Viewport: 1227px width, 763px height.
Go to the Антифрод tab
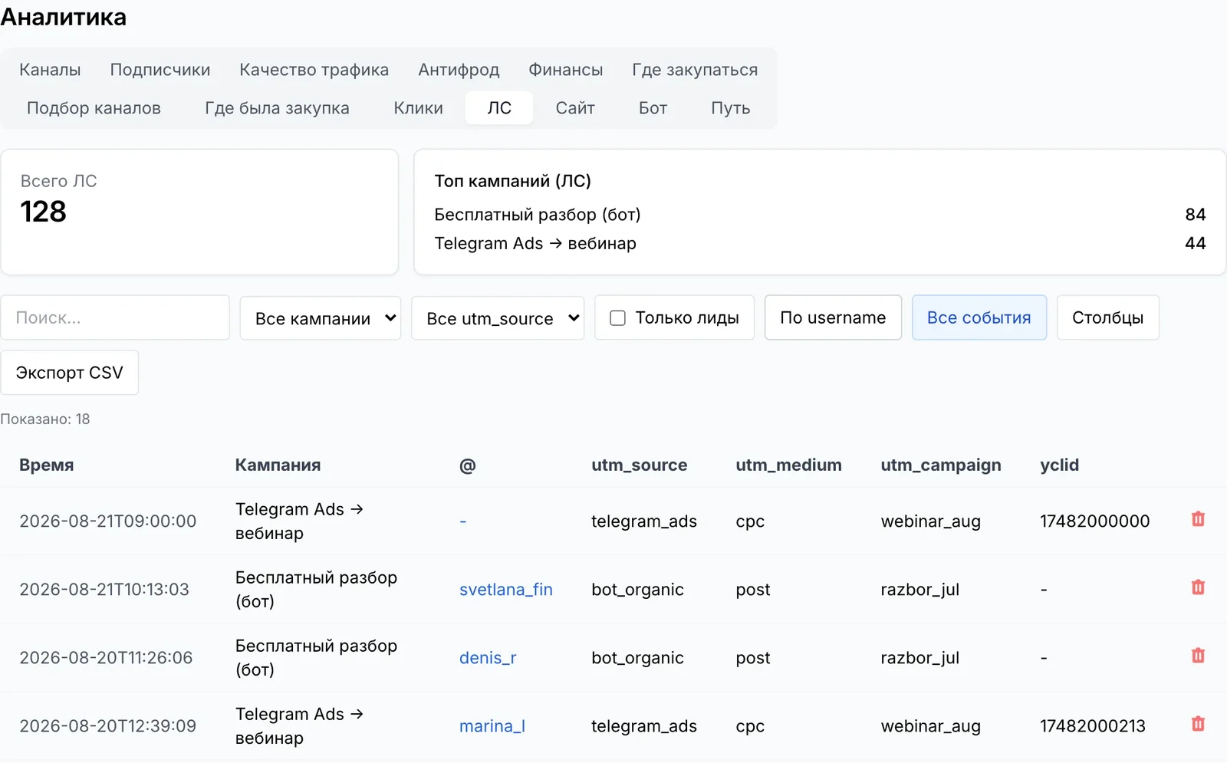click(459, 70)
